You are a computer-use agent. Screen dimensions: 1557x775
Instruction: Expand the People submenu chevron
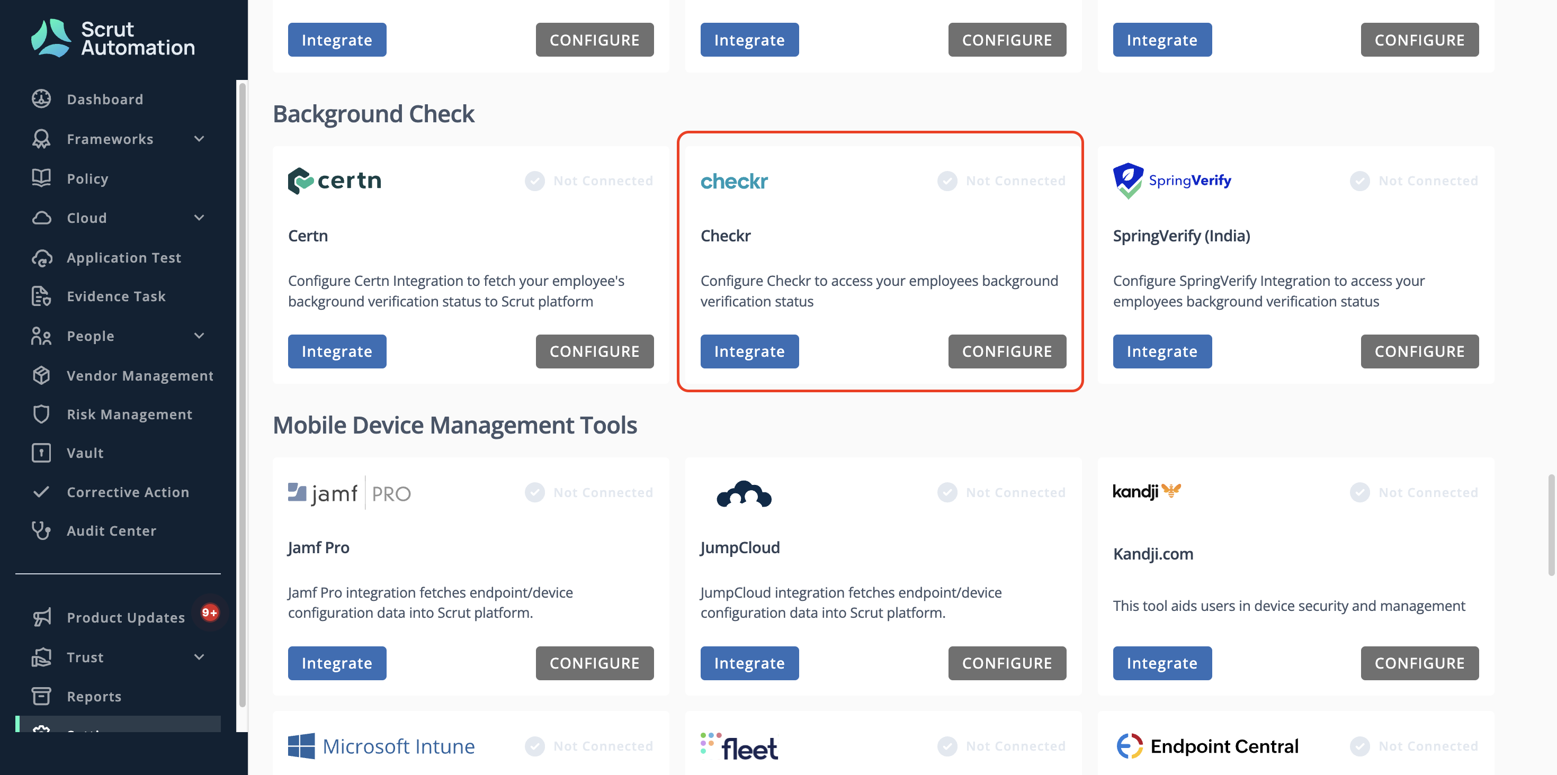pos(199,335)
